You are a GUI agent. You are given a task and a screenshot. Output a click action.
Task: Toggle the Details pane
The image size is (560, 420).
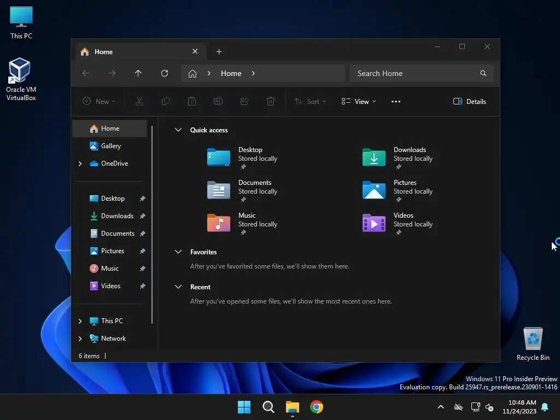click(469, 101)
